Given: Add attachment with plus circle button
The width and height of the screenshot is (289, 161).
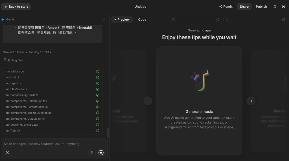Looking at the screenshot, I should [7, 153].
